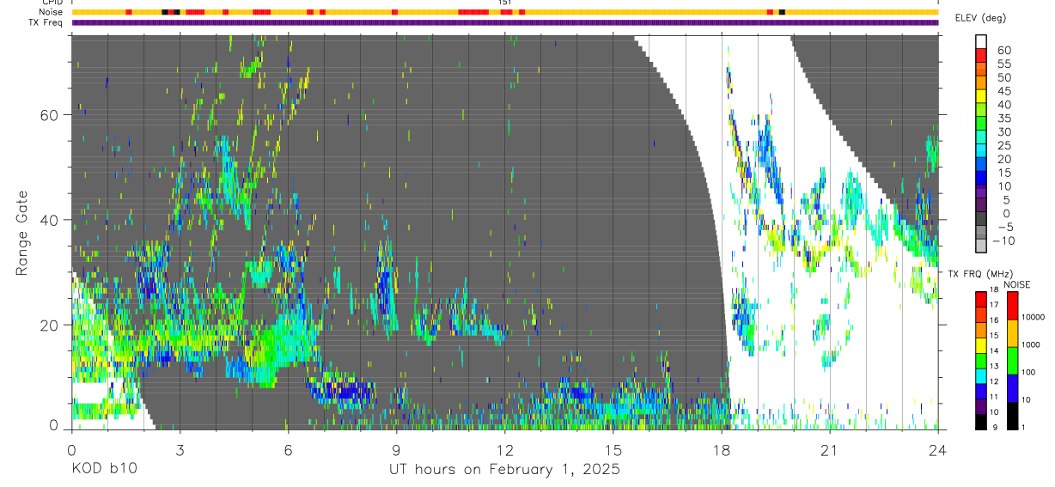
Task: Click the '−10' label on the ELEV colorbar
Action: [x=1003, y=240]
